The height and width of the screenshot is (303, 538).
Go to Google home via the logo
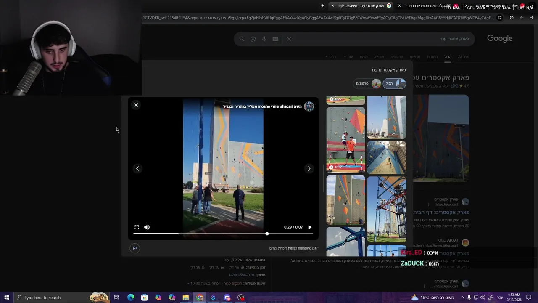500,38
